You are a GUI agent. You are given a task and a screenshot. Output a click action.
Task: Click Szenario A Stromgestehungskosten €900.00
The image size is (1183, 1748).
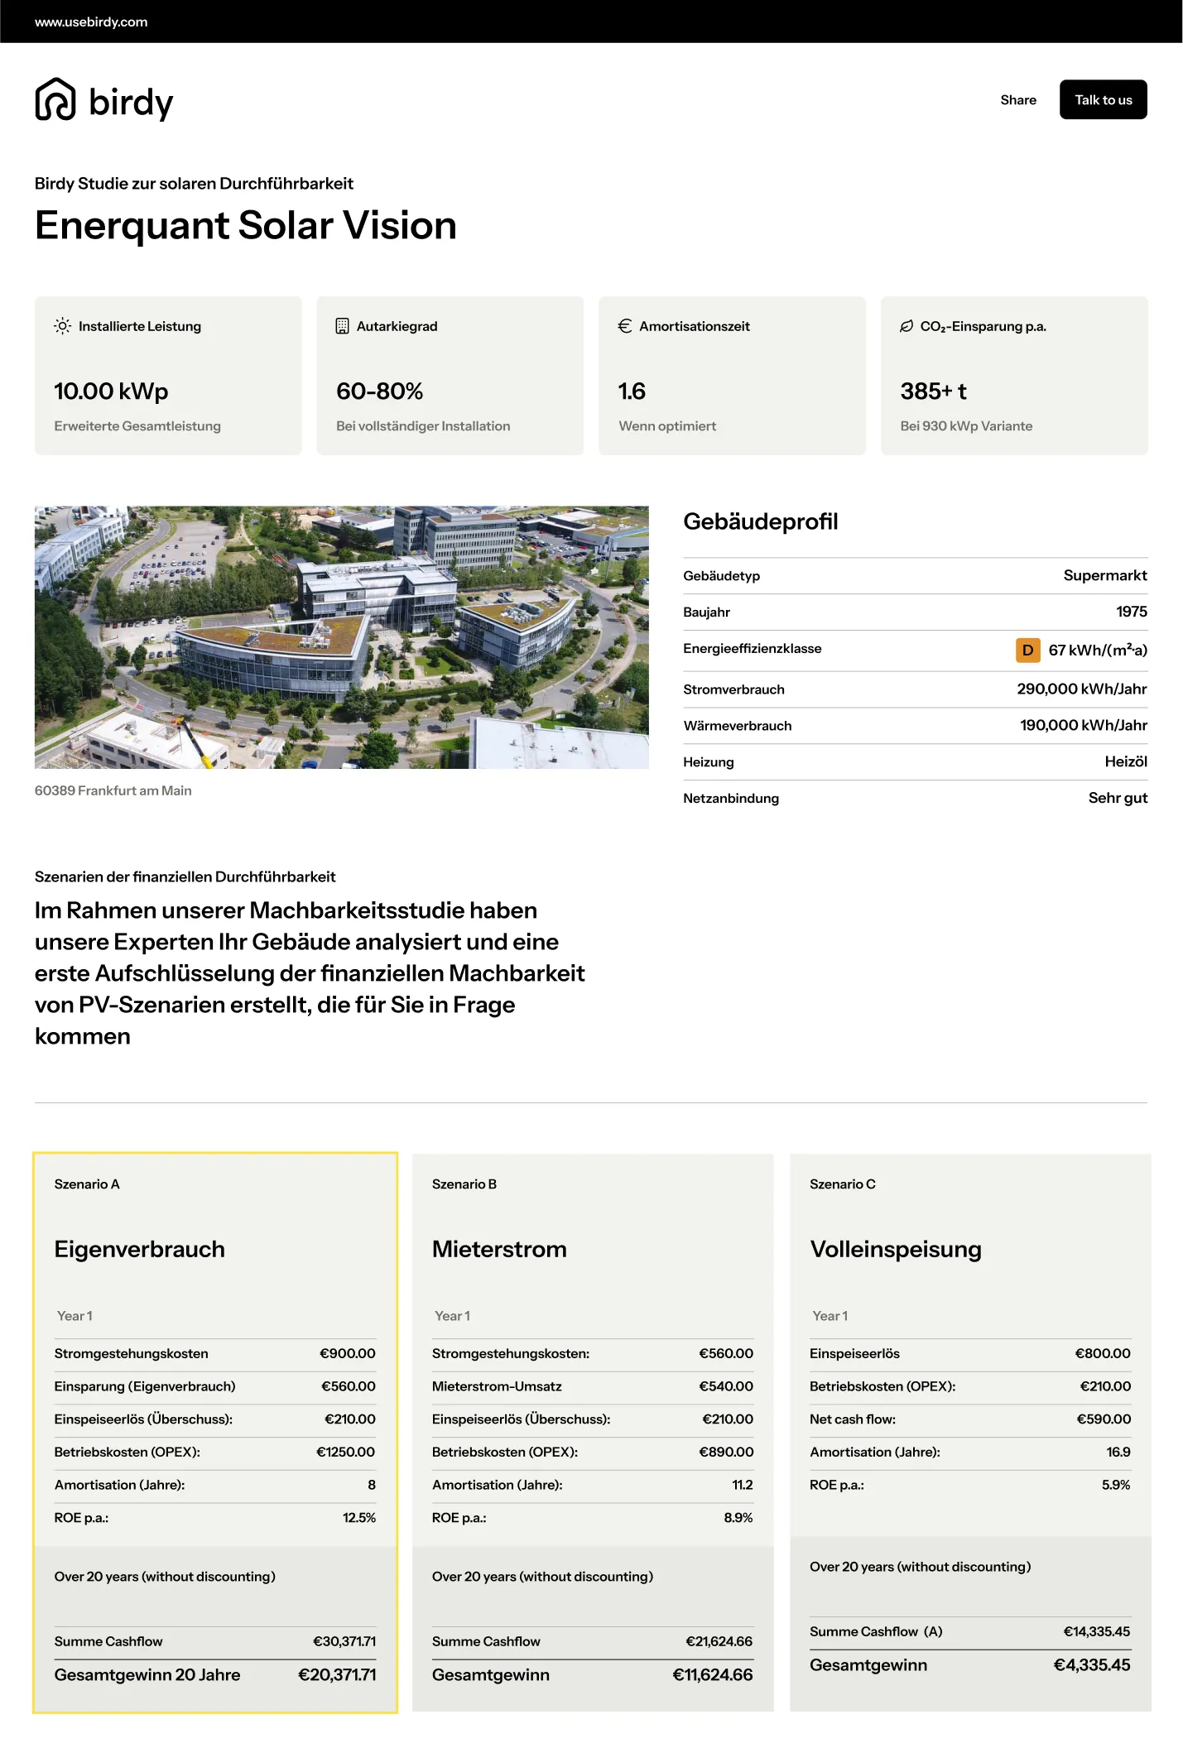(x=215, y=1353)
